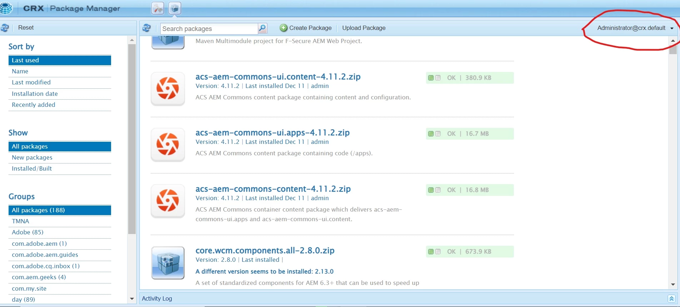Click green plus icon of Create Package

click(284, 28)
